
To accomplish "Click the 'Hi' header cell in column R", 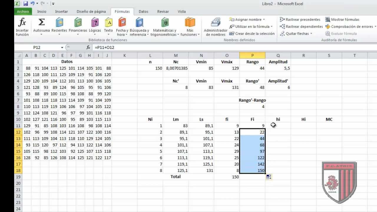I will [x=303, y=119].
